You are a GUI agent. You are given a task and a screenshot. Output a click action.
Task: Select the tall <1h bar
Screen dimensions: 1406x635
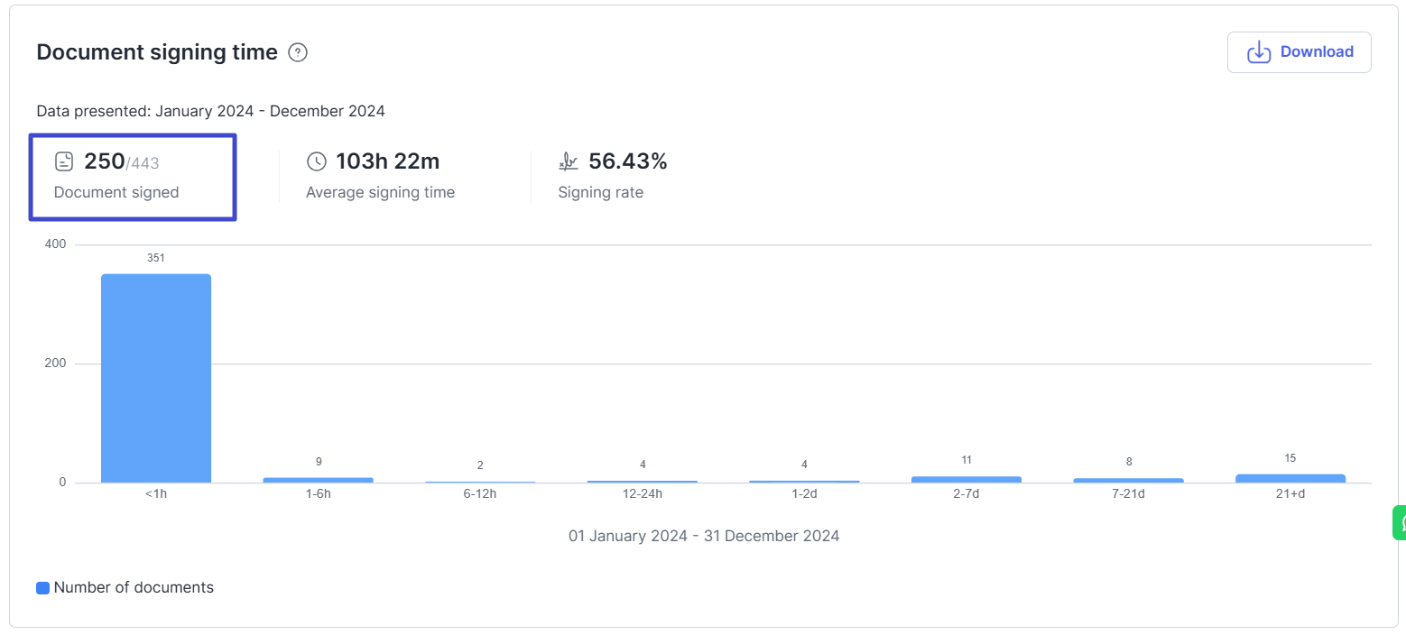click(156, 379)
